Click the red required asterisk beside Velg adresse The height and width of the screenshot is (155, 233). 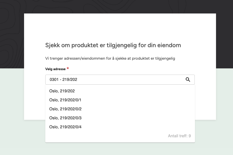pos(68,68)
